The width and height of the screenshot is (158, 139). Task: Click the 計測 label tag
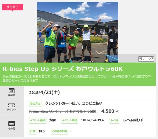pyautogui.click(x=33, y=131)
